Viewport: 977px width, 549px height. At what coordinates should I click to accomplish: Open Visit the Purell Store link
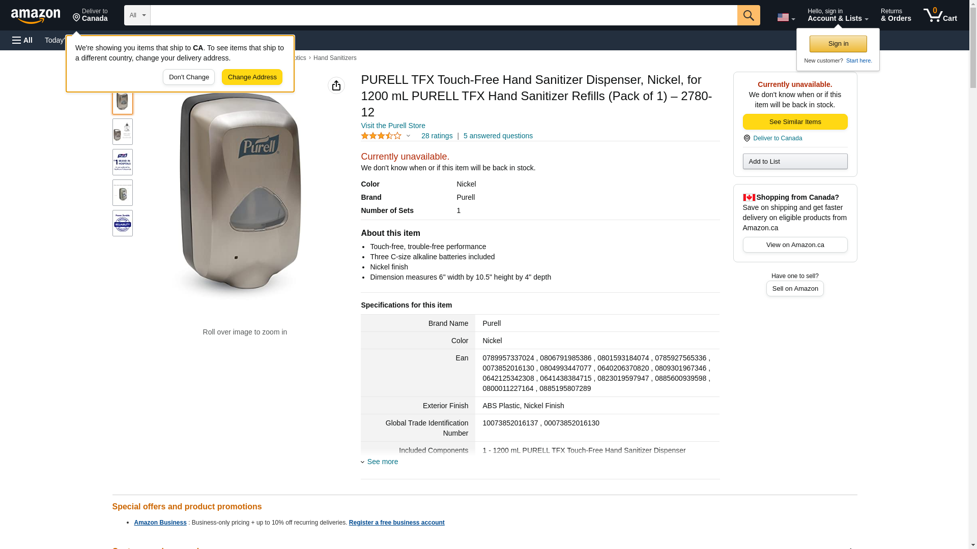(x=393, y=126)
